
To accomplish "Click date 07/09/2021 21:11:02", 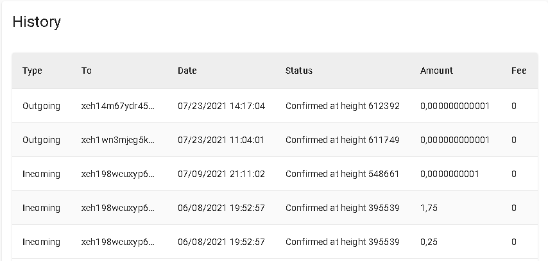I will [x=221, y=174].
